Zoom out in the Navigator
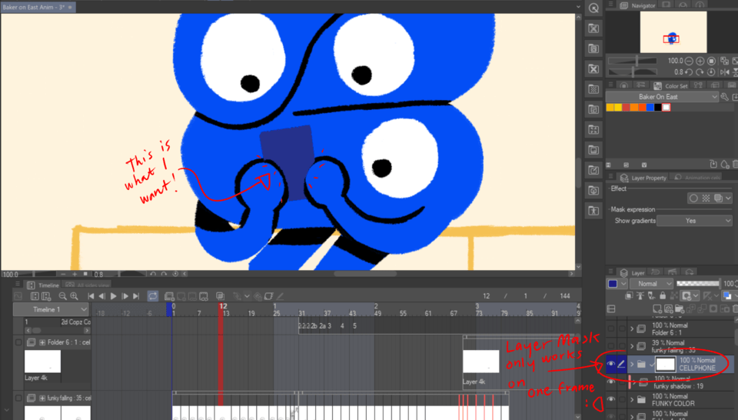 coord(689,61)
